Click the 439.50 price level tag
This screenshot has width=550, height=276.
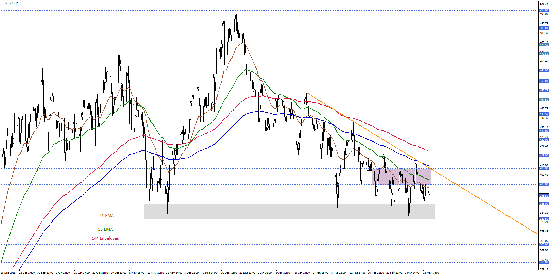[x=544, y=114]
